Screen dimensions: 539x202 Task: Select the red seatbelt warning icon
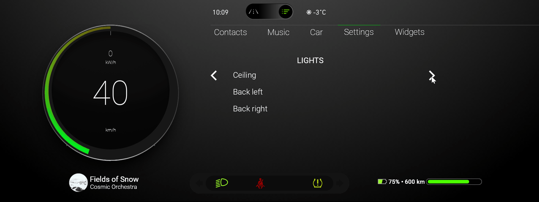click(x=260, y=183)
